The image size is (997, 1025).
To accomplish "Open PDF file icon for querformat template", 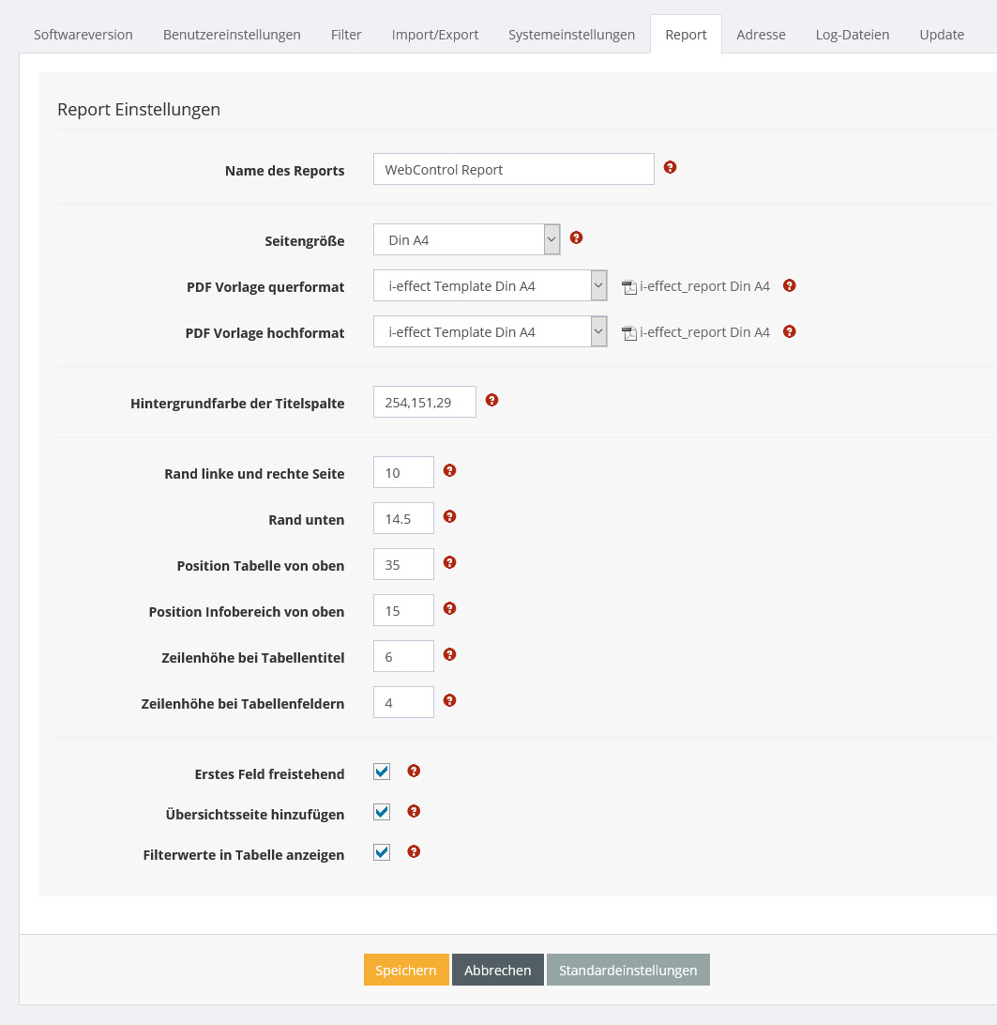I will [629, 287].
